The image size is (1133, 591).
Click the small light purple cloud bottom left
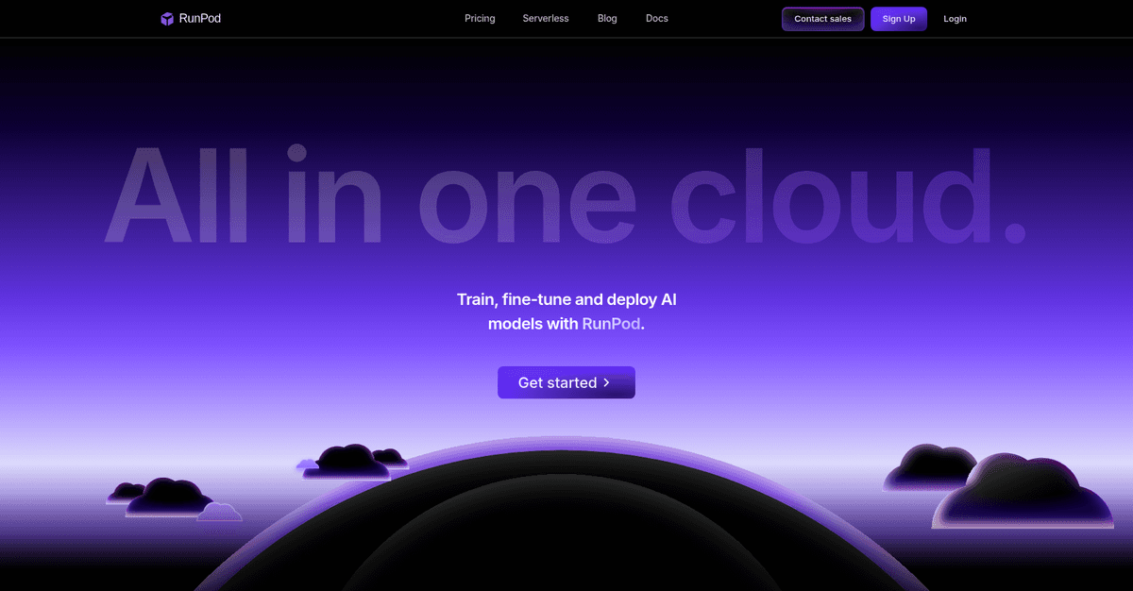219,513
